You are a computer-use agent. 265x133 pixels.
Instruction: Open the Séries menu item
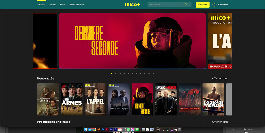[52, 5]
